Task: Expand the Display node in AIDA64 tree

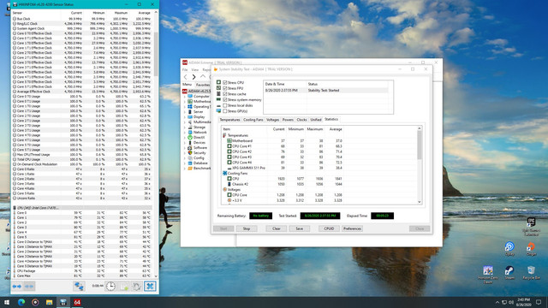Action: coord(185,117)
